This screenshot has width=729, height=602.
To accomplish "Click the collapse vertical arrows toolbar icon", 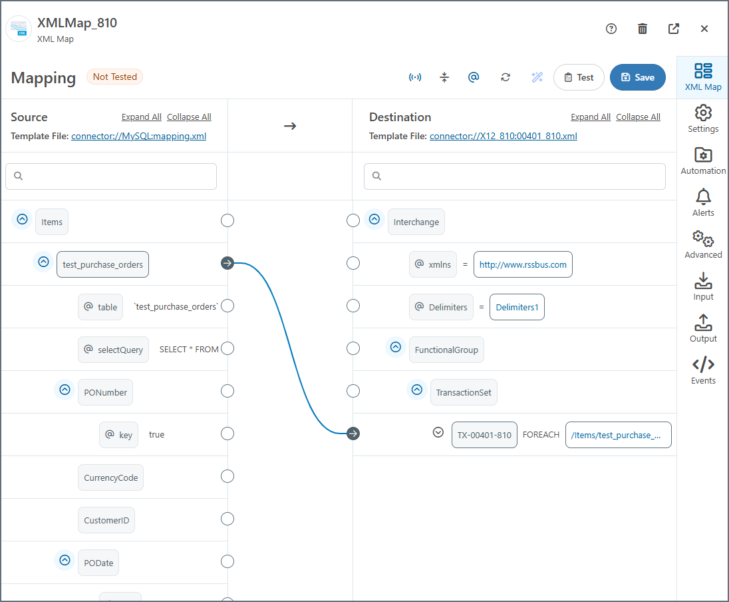I will click(x=444, y=77).
